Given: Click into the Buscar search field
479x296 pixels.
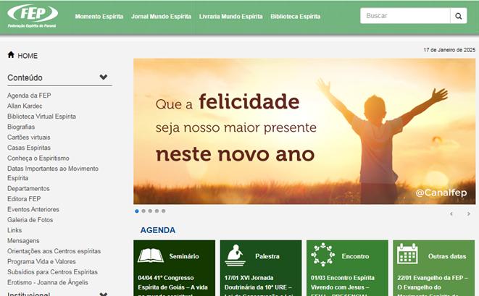Looking at the screenshot, I should pyautogui.click(x=405, y=16).
